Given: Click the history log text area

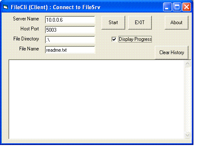Looking at the screenshot, I should [97, 99].
